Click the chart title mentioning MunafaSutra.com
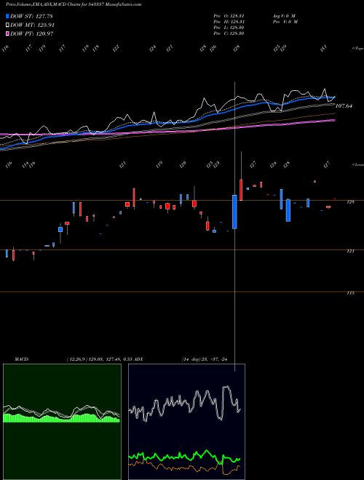Viewport: 364px width, 480px height. click(x=74, y=4)
